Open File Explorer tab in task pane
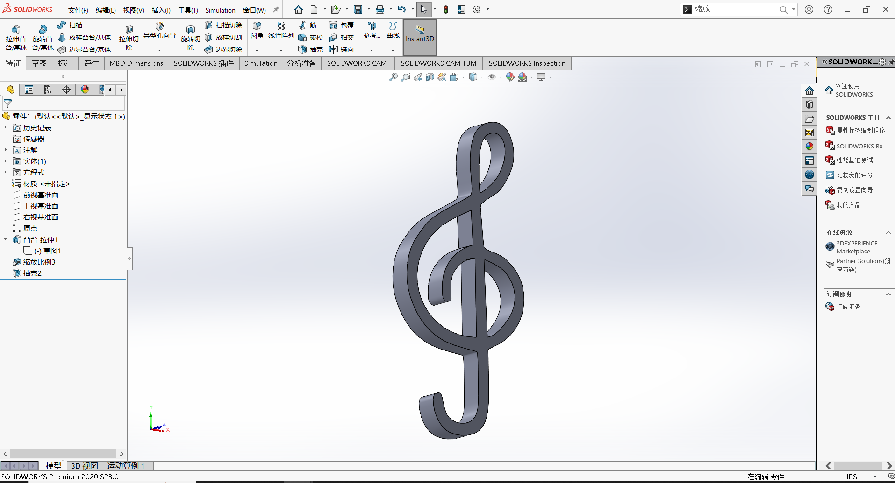895x483 pixels. pos(809,119)
